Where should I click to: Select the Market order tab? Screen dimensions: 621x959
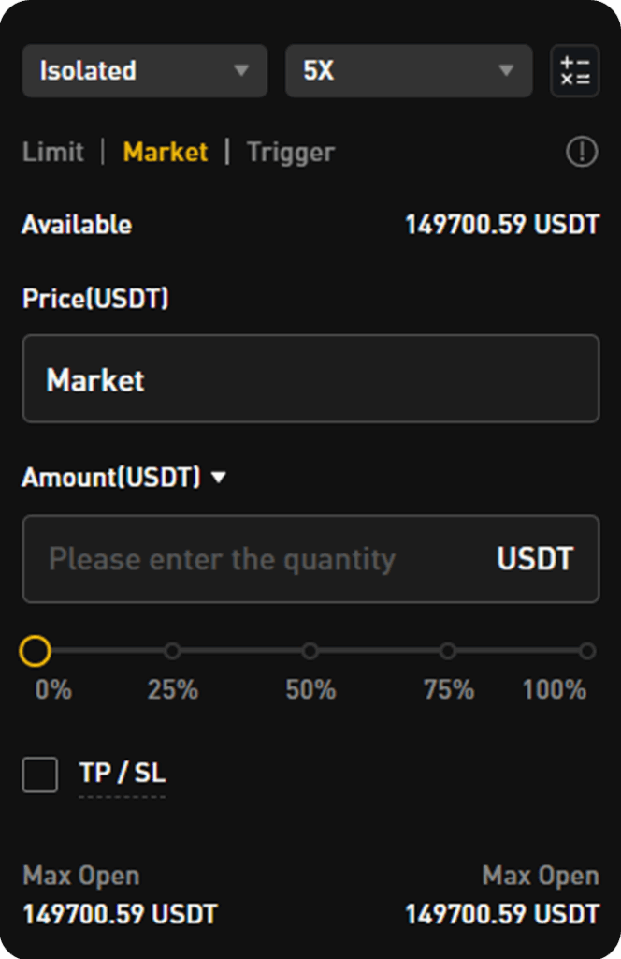pyautogui.click(x=166, y=152)
